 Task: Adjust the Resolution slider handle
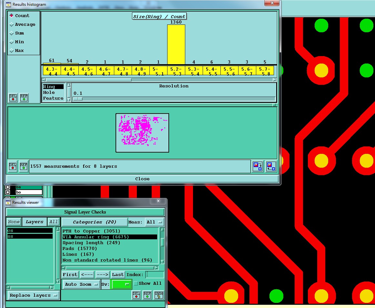[78, 99]
